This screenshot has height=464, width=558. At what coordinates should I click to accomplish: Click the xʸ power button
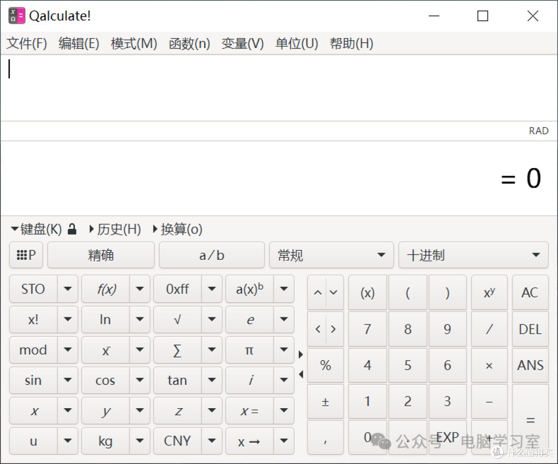click(489, 292)
